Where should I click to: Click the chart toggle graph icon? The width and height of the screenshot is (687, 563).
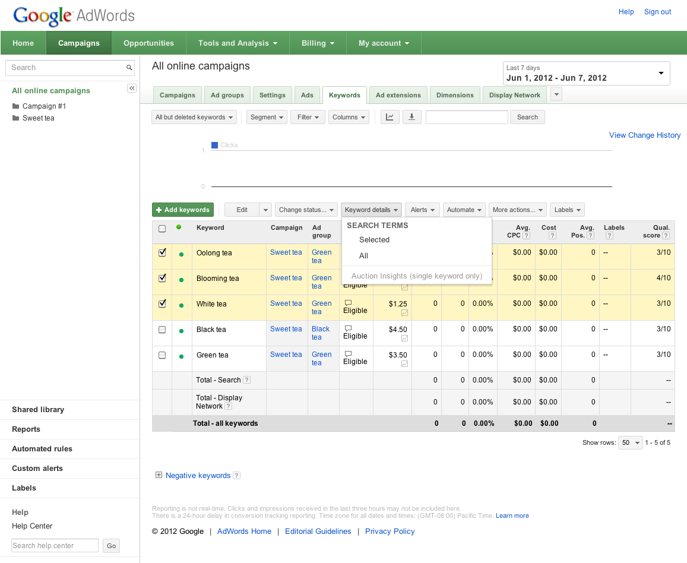click(x=390, y=117)
